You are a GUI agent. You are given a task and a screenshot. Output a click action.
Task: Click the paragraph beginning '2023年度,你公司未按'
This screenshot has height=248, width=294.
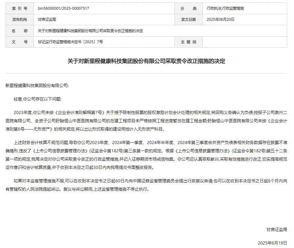point(146,121)
